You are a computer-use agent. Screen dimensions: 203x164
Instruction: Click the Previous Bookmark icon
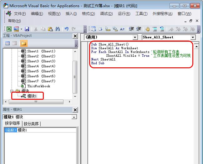tap(185, 29)
